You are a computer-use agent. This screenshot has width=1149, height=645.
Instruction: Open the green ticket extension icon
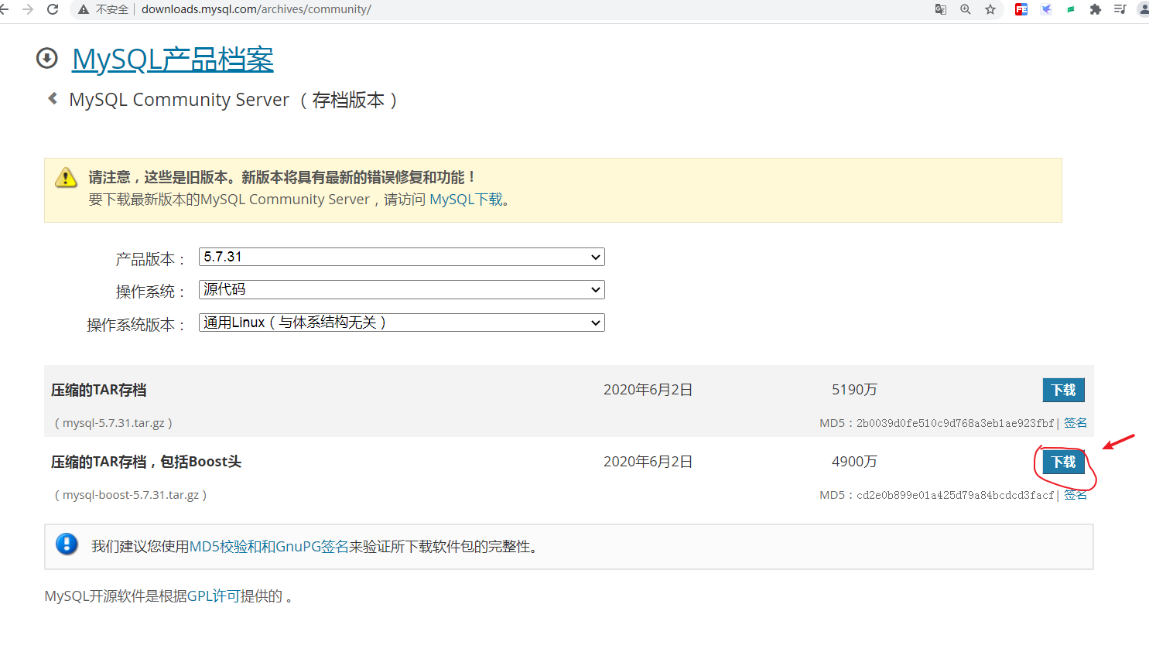point(1071,9)
